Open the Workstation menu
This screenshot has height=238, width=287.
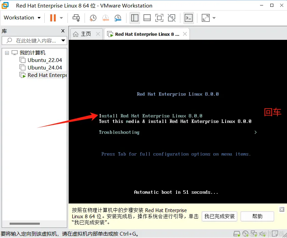(22, 18)
